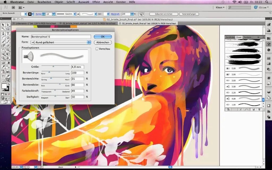Screen dimensions: 272x170
Task: Switch to the Symbole tab
Action: [248, 37]
